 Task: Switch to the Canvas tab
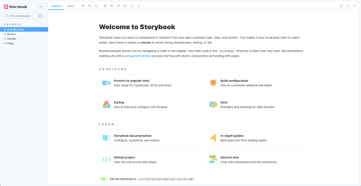coord(56,6)
